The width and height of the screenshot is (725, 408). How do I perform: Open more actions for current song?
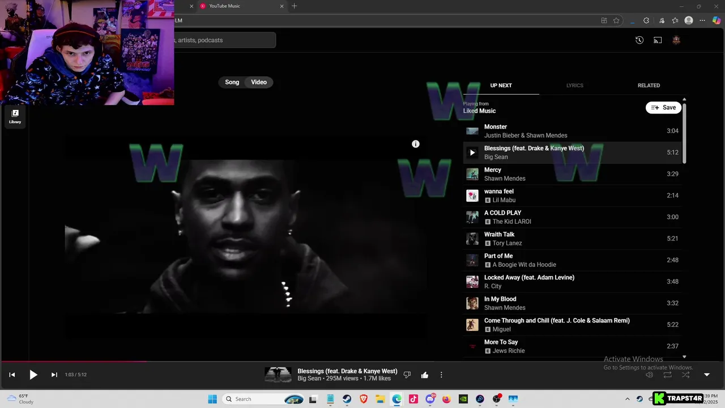441,375
